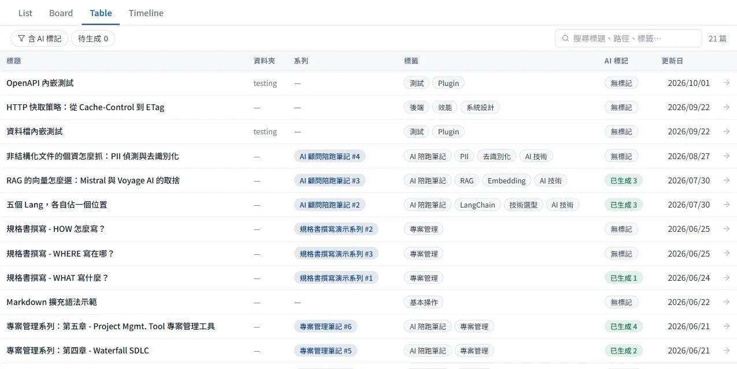This screenshot has height=369, width=737.
Task: Click arrow icon for 規格書撰寫 WHERE row
Action: coord(726,254)
